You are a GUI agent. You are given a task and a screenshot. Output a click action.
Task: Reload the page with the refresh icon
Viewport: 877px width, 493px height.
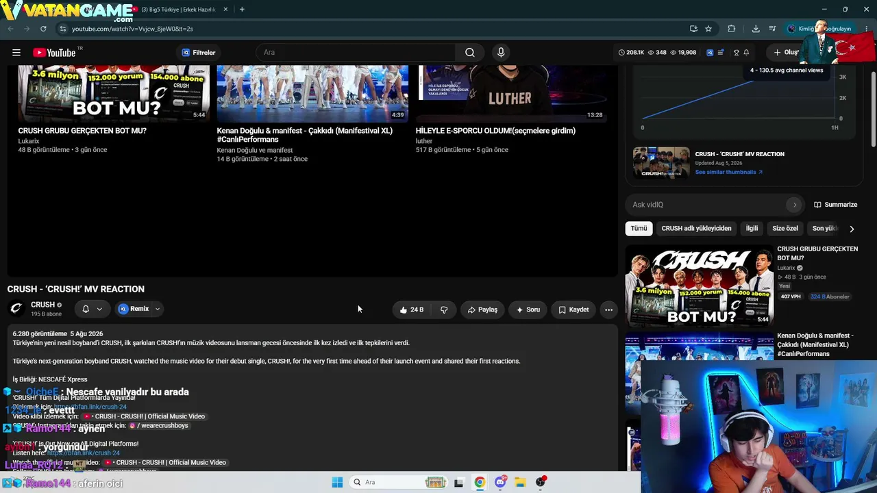coord(43,29)
